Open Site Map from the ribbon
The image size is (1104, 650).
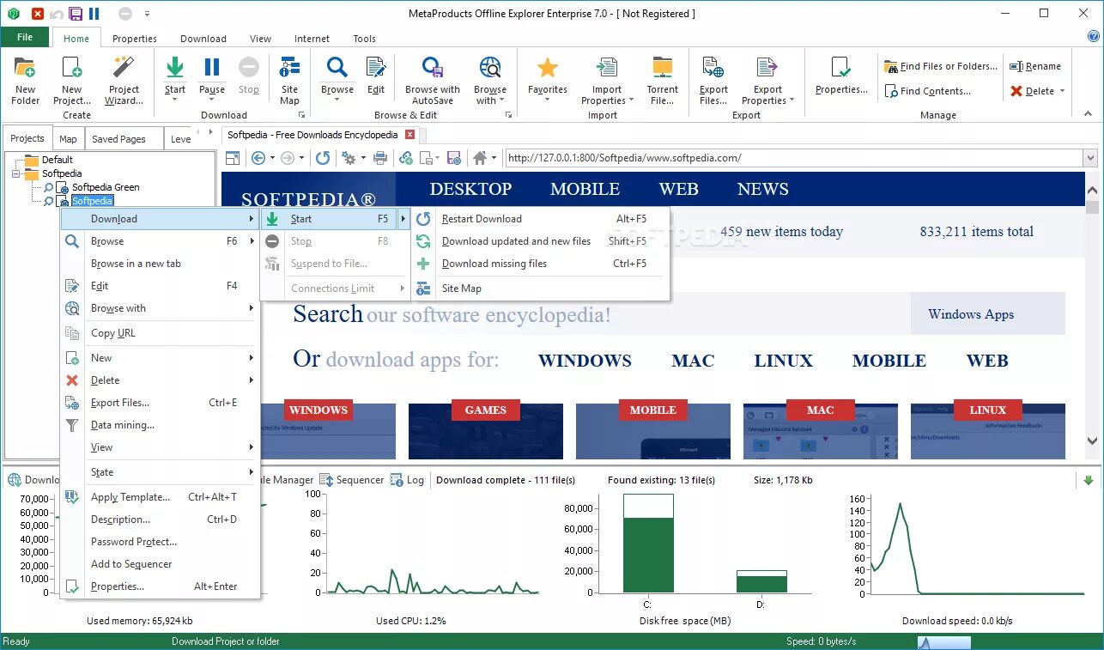point(290,80)
